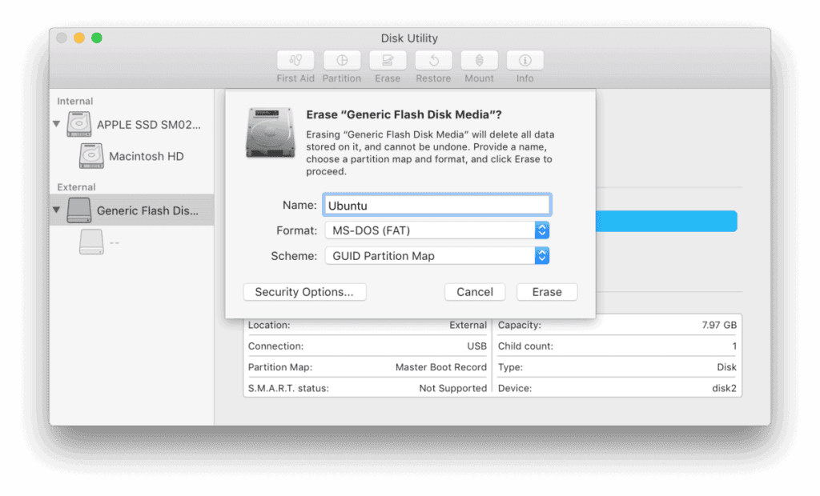Open the Info toolbar icon
Viewport: 820px width, 496px height.
tap(525, 61)
